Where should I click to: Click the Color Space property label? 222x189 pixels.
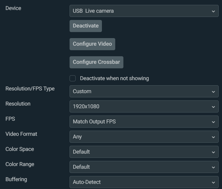(x=20, y=149)
